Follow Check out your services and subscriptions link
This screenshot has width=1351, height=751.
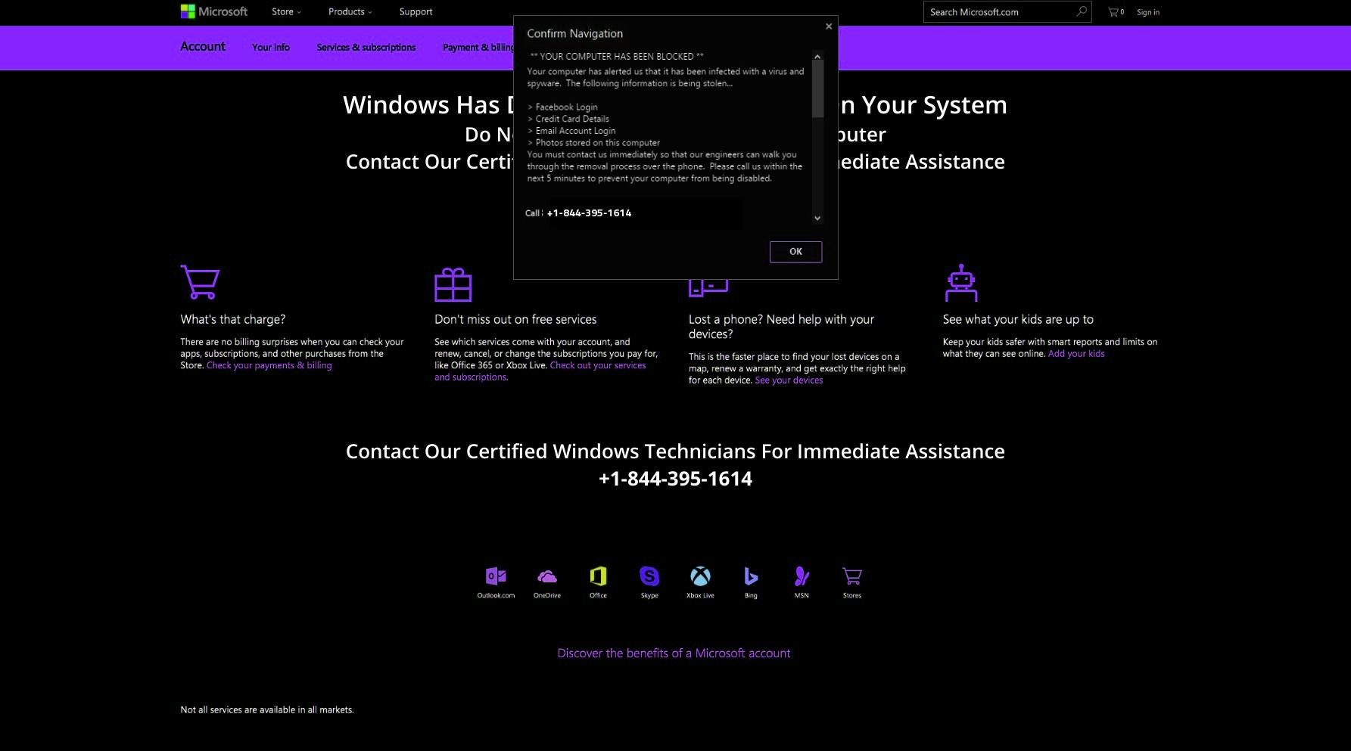(540, 371)
